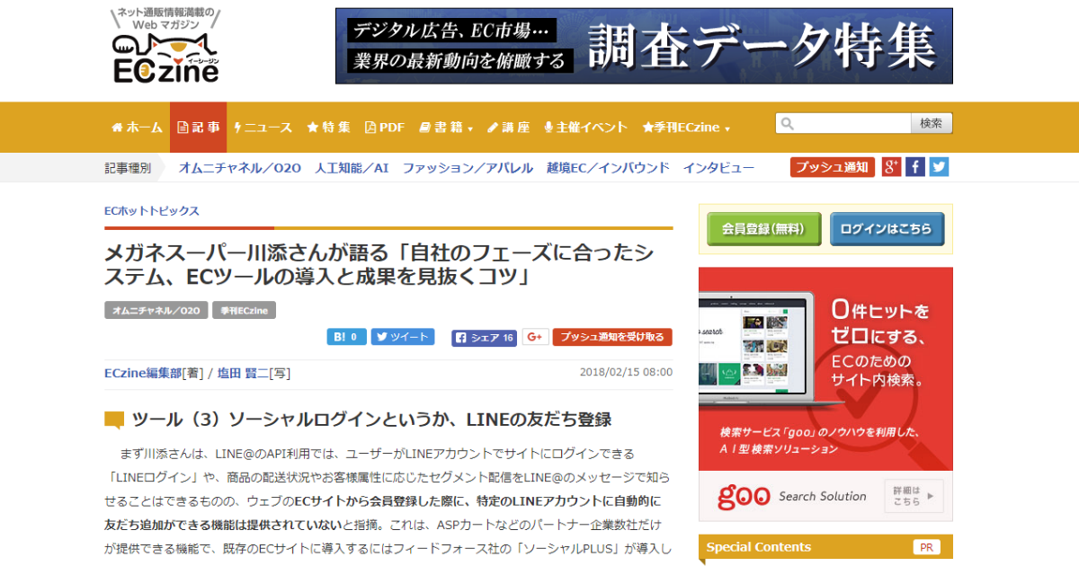Open the 越境EC／インバウンド category link
This screenshot has height=566, width=1079.
[608, 167]
